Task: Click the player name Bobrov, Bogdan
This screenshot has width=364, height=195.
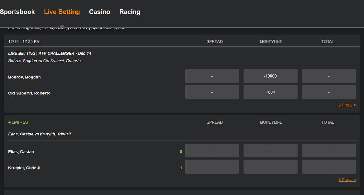Action: click(25, 77)
